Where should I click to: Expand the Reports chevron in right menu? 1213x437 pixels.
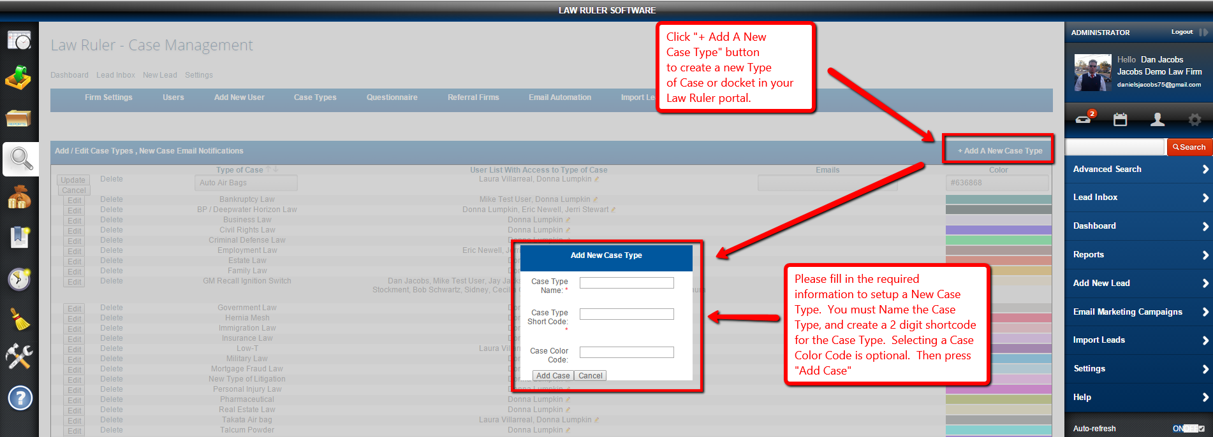tap(1205, 255)
